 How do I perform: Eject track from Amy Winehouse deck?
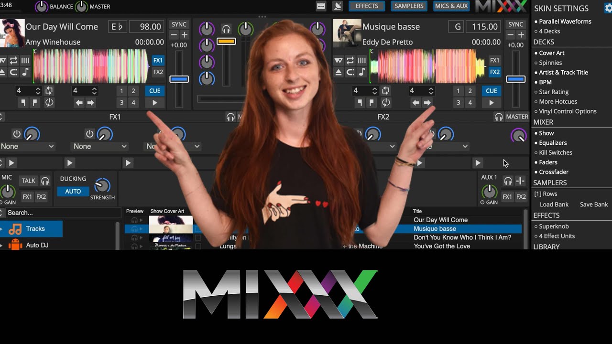(x=2, y=72)
